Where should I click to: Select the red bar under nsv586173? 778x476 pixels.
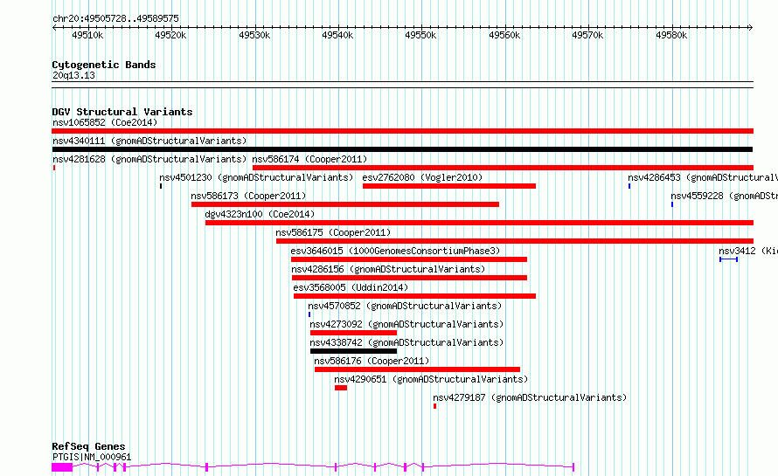coord(345,204)
